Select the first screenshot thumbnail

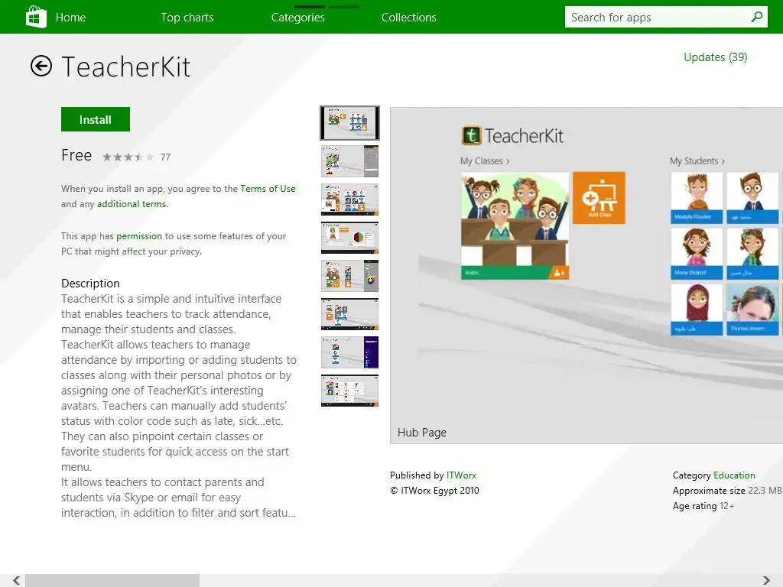[349, 123]
